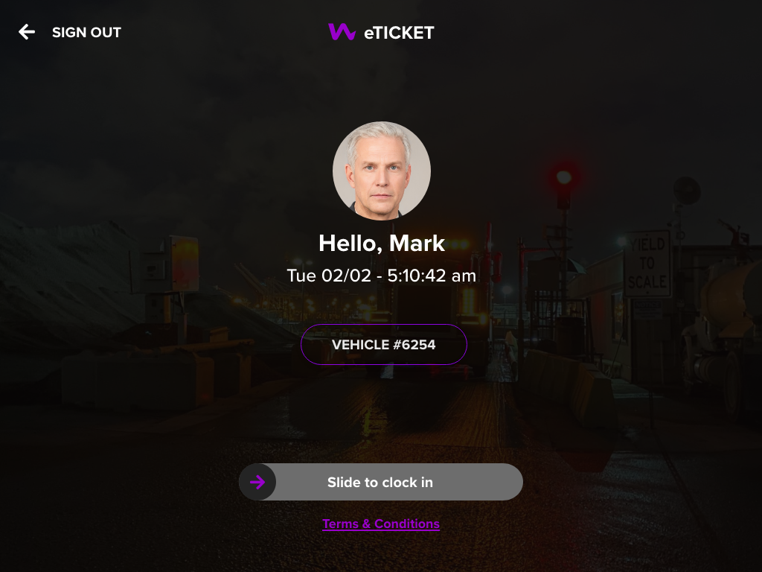The image size is (762, 572).
Task: Click the name Mark in greeting
Action: (x=417, y=244)
